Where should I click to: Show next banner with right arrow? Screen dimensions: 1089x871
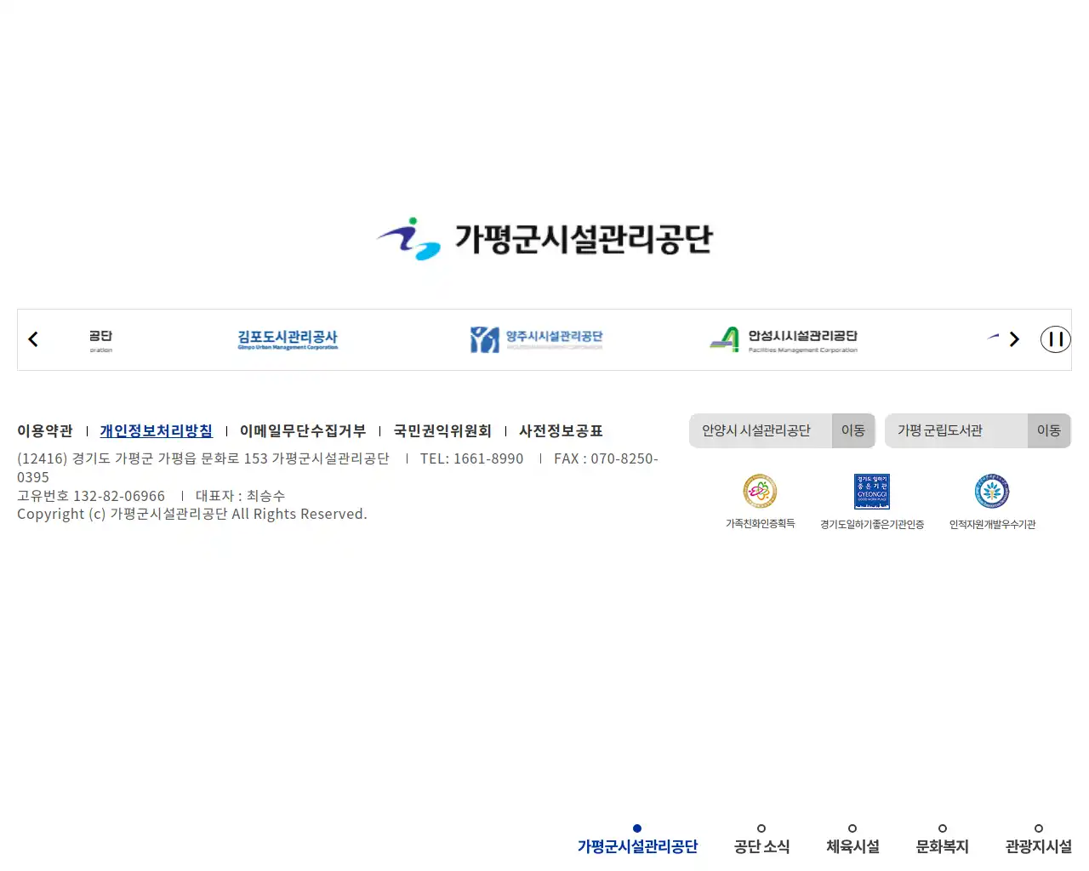point(1014,339)
